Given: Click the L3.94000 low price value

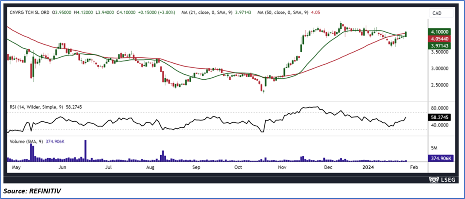Looking at the screenshot, I should pos(105,13).
